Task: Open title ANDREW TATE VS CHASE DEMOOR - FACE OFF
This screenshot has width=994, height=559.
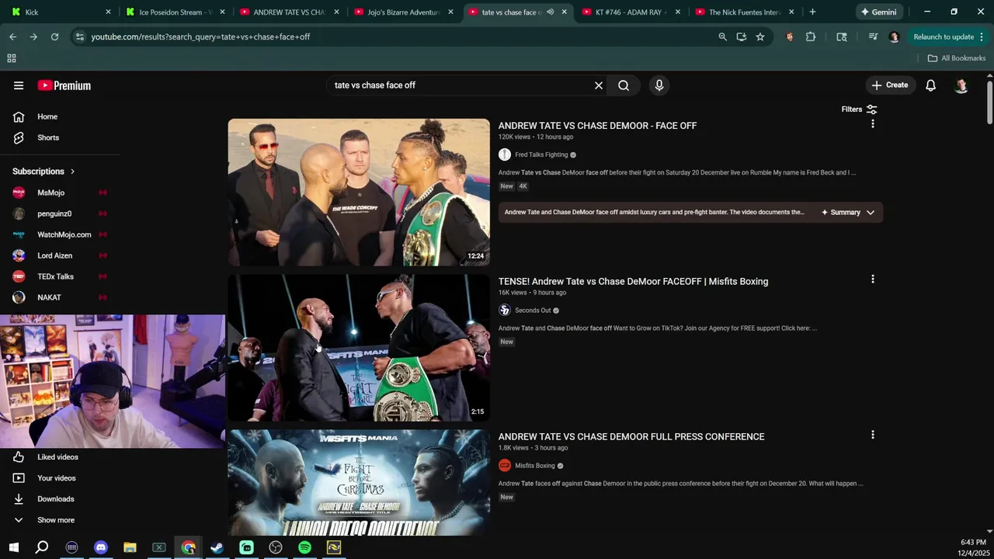Action: [x=597, y=126]
